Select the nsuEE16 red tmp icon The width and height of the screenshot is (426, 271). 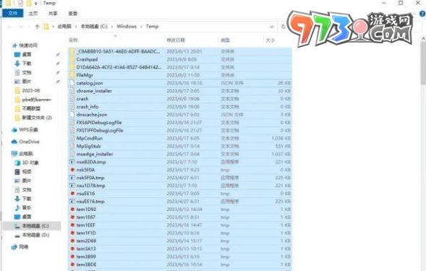72,194
